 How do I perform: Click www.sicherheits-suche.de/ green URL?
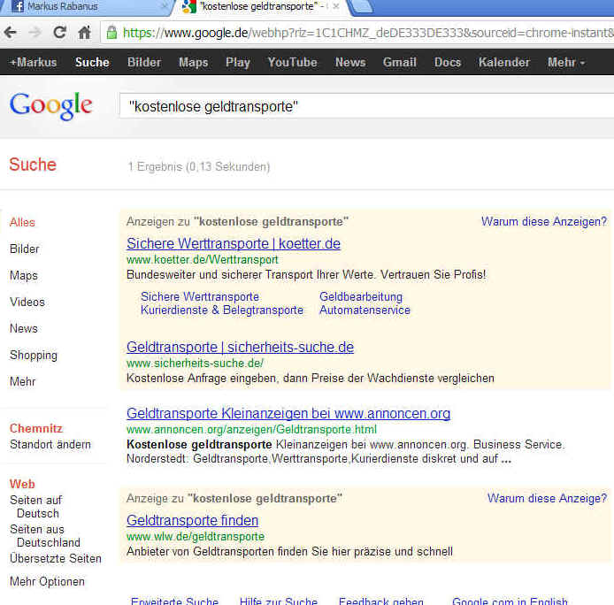click(195, 363)
